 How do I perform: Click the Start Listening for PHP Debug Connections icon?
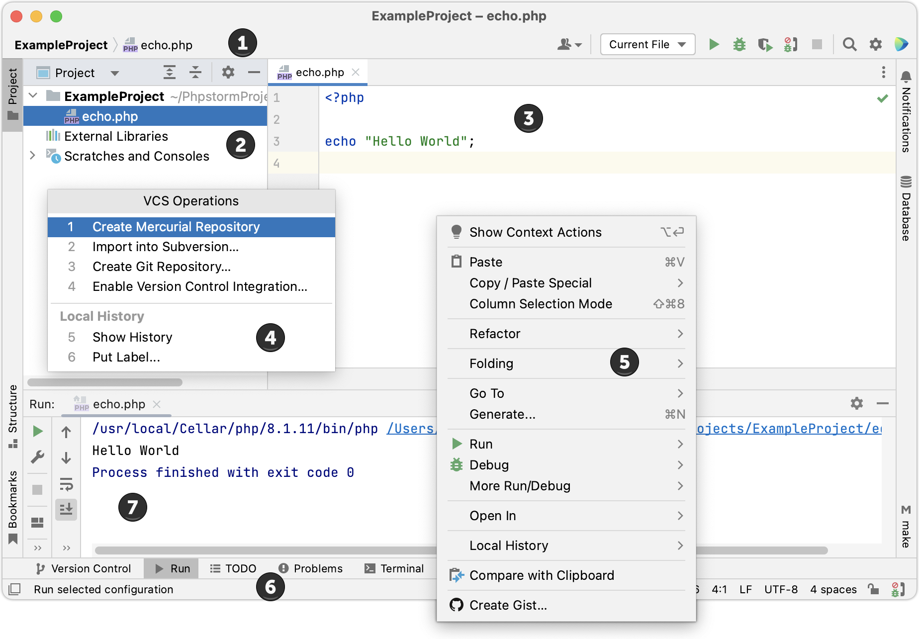click(791, 45)
